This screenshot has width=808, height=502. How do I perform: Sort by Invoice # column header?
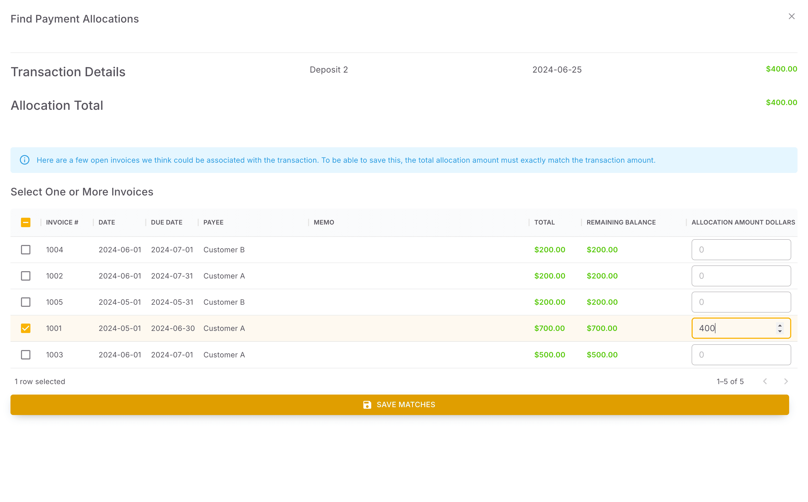coord(62,222)
